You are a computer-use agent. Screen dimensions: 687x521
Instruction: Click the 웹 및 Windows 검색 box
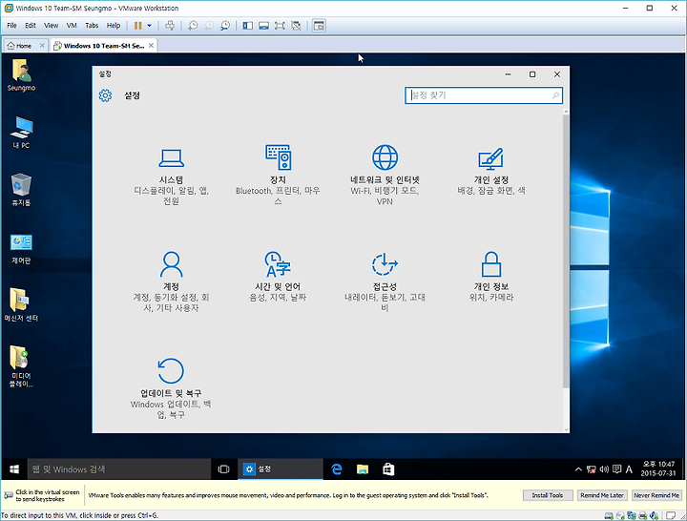point(119,469)
